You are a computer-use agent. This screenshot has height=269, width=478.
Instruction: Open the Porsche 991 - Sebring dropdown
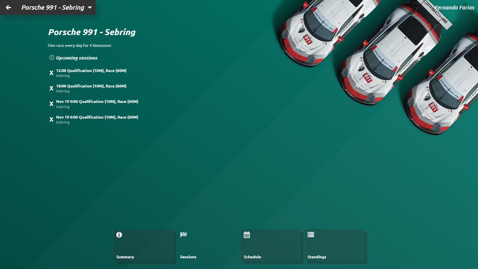click(x=57, y=8)
